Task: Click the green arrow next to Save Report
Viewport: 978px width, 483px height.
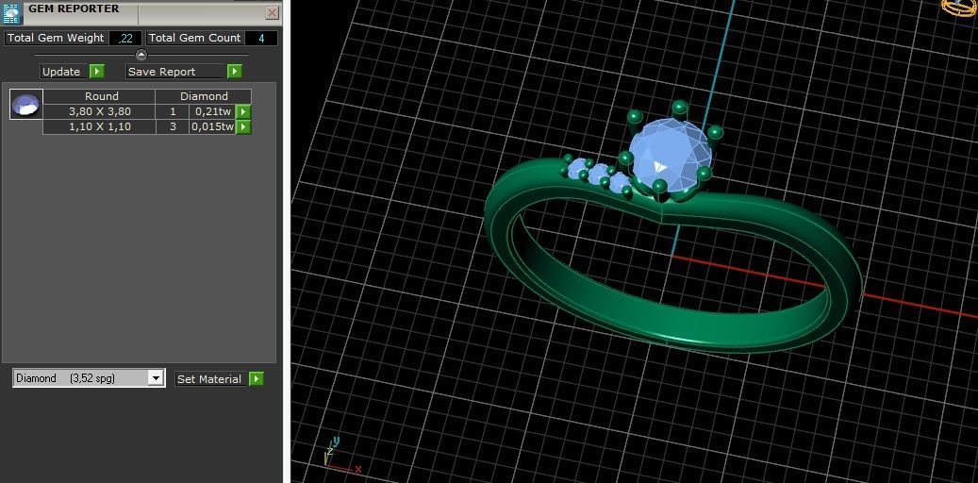Action: (x=235, y=71)
